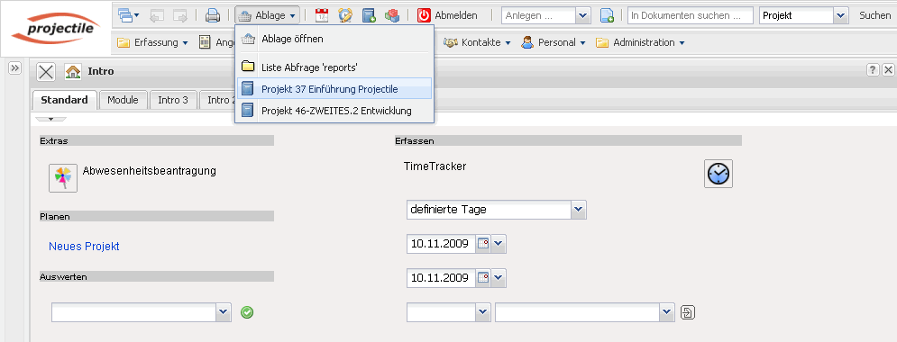Click the blue book with plus icon
Viewport: 897px width, 342px height.
369,15
